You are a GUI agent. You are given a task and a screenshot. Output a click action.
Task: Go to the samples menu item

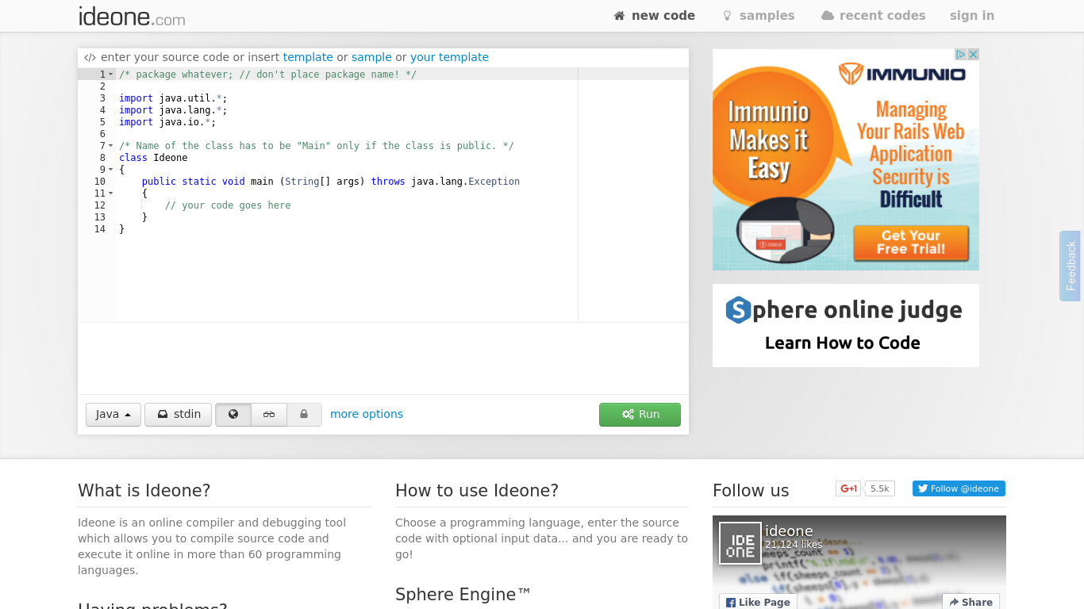click(x=758, y=16)
